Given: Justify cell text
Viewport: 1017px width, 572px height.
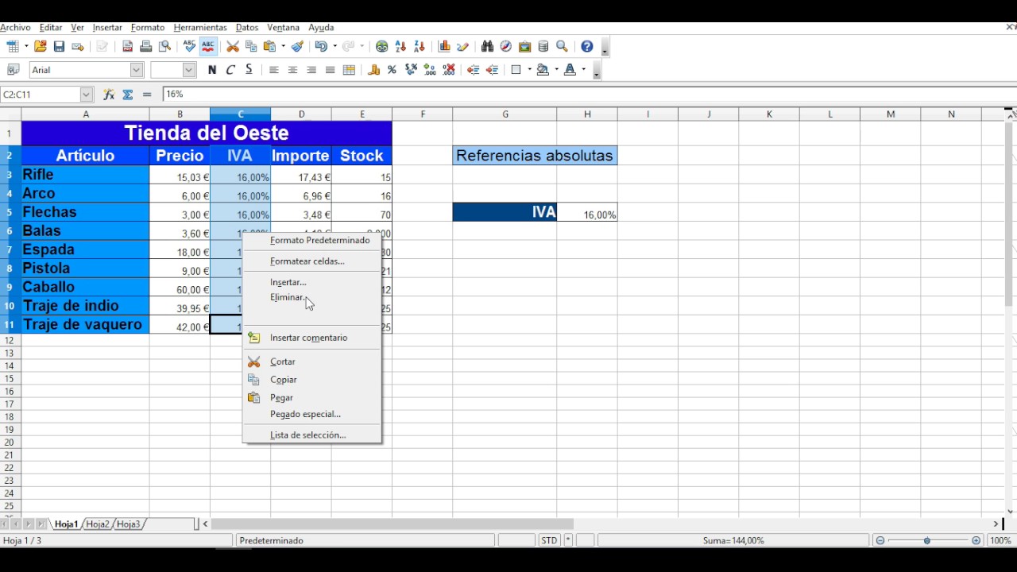Looking at the screenshot, I should coord(330,70).
